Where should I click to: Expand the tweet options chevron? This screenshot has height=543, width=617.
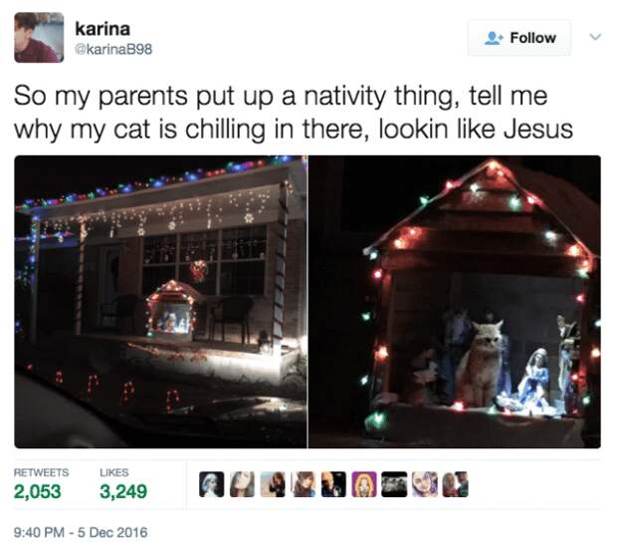pos(595,37)
